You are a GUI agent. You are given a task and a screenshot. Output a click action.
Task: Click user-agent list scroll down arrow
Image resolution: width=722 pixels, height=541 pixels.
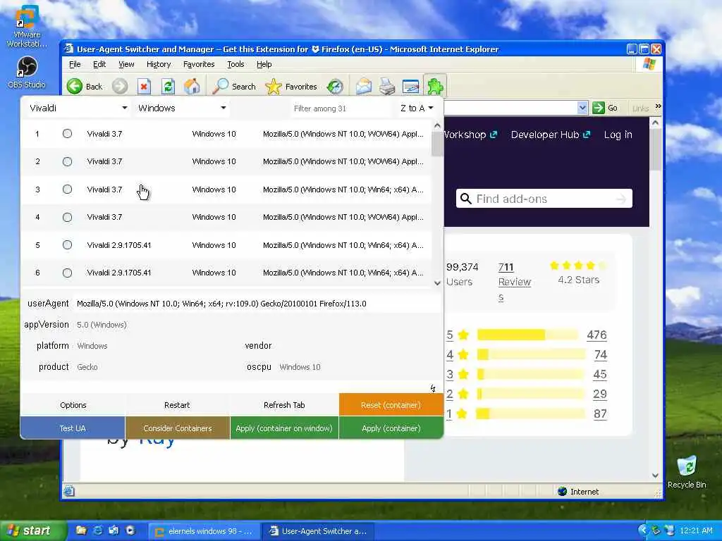(437, 283)
